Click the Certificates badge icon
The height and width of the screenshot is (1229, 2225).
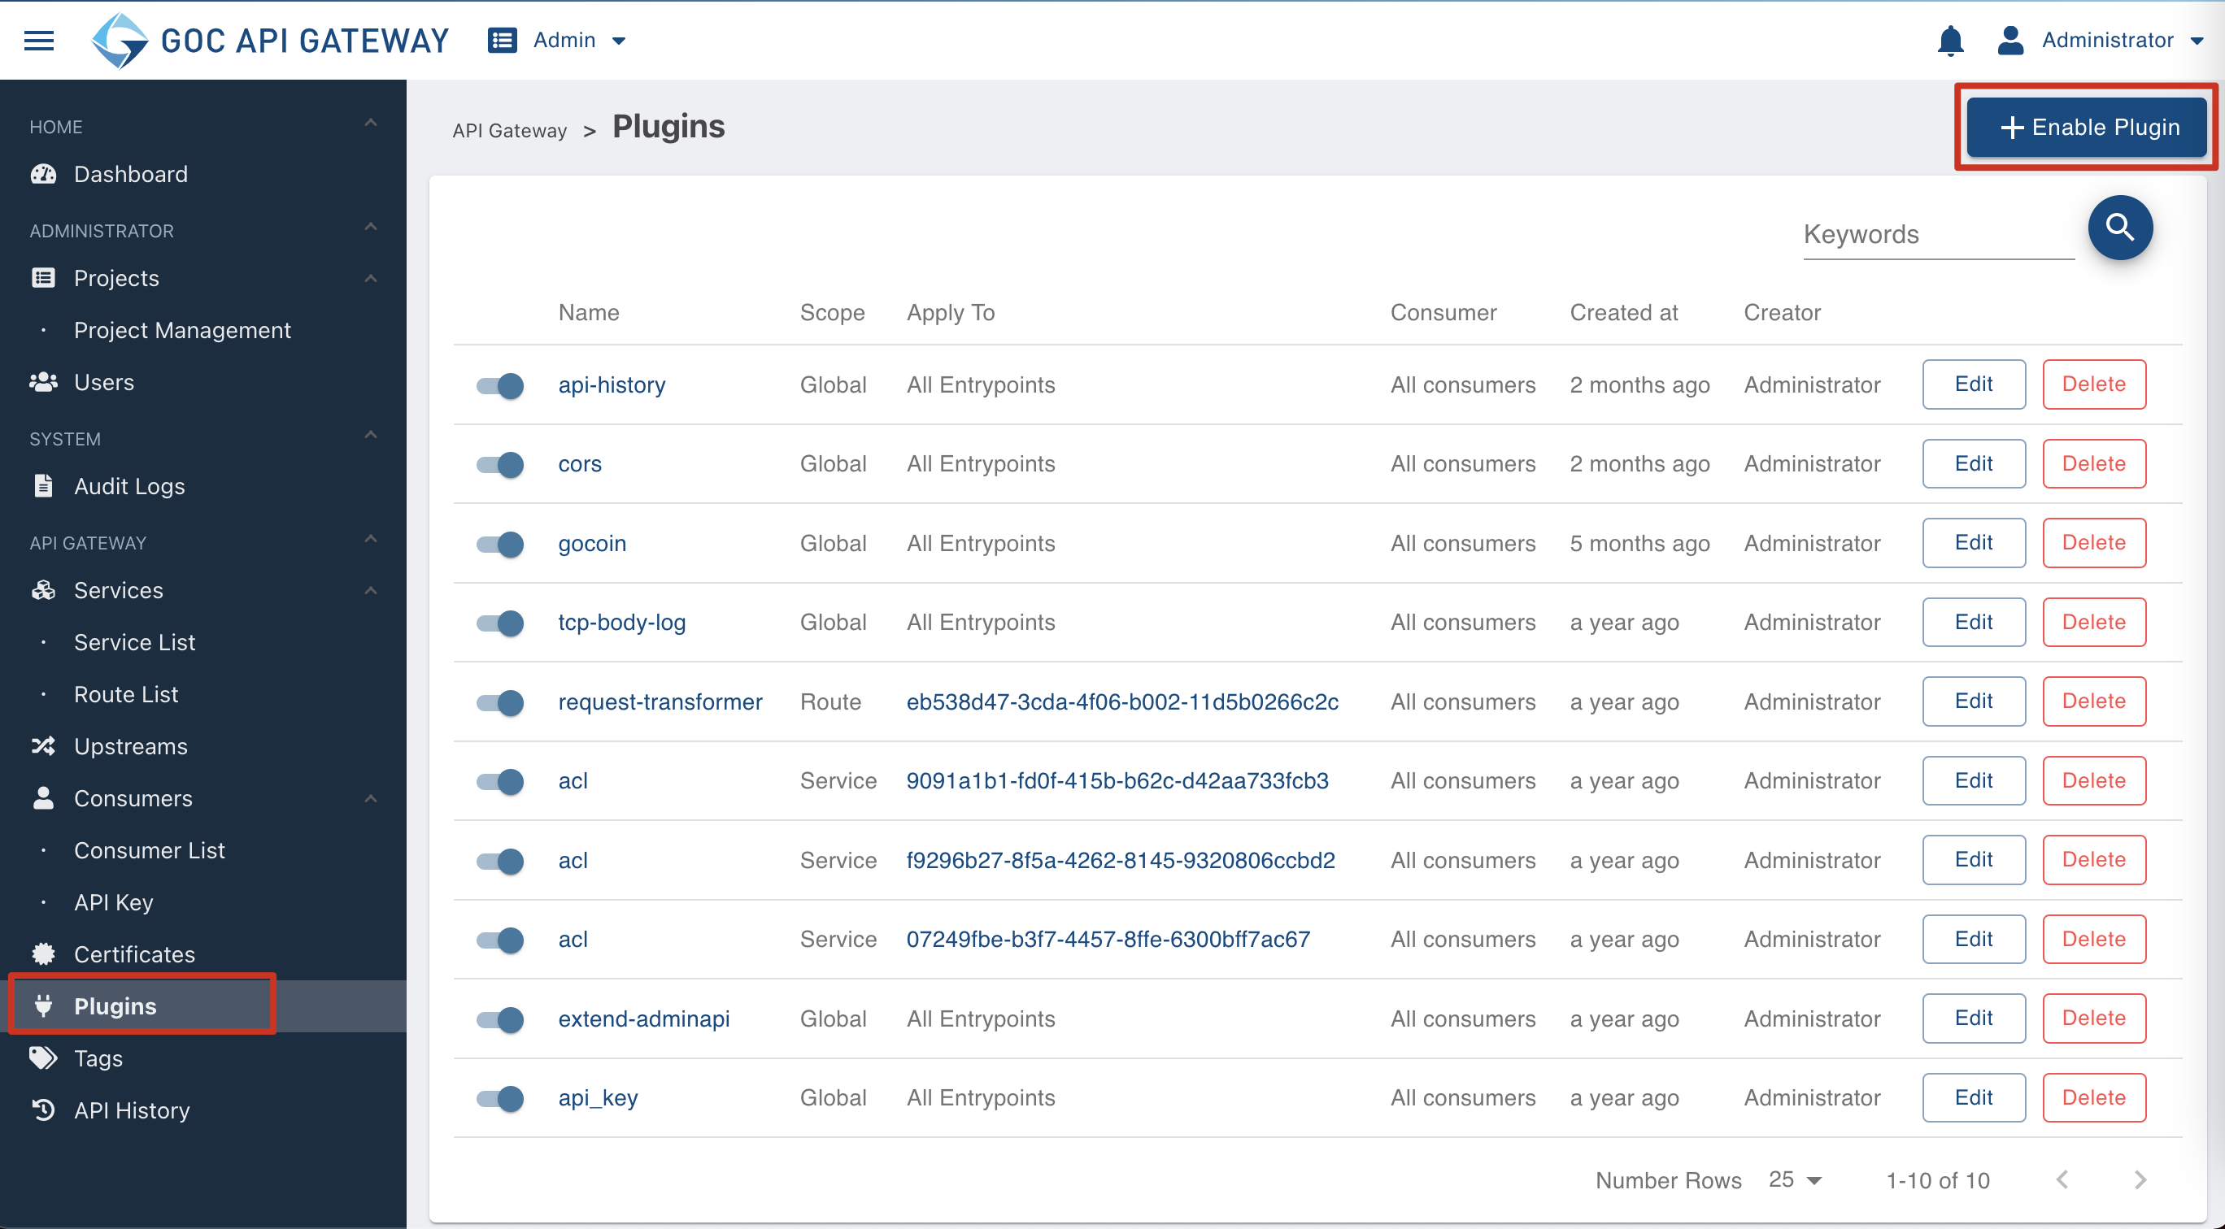tap(43, 954)
